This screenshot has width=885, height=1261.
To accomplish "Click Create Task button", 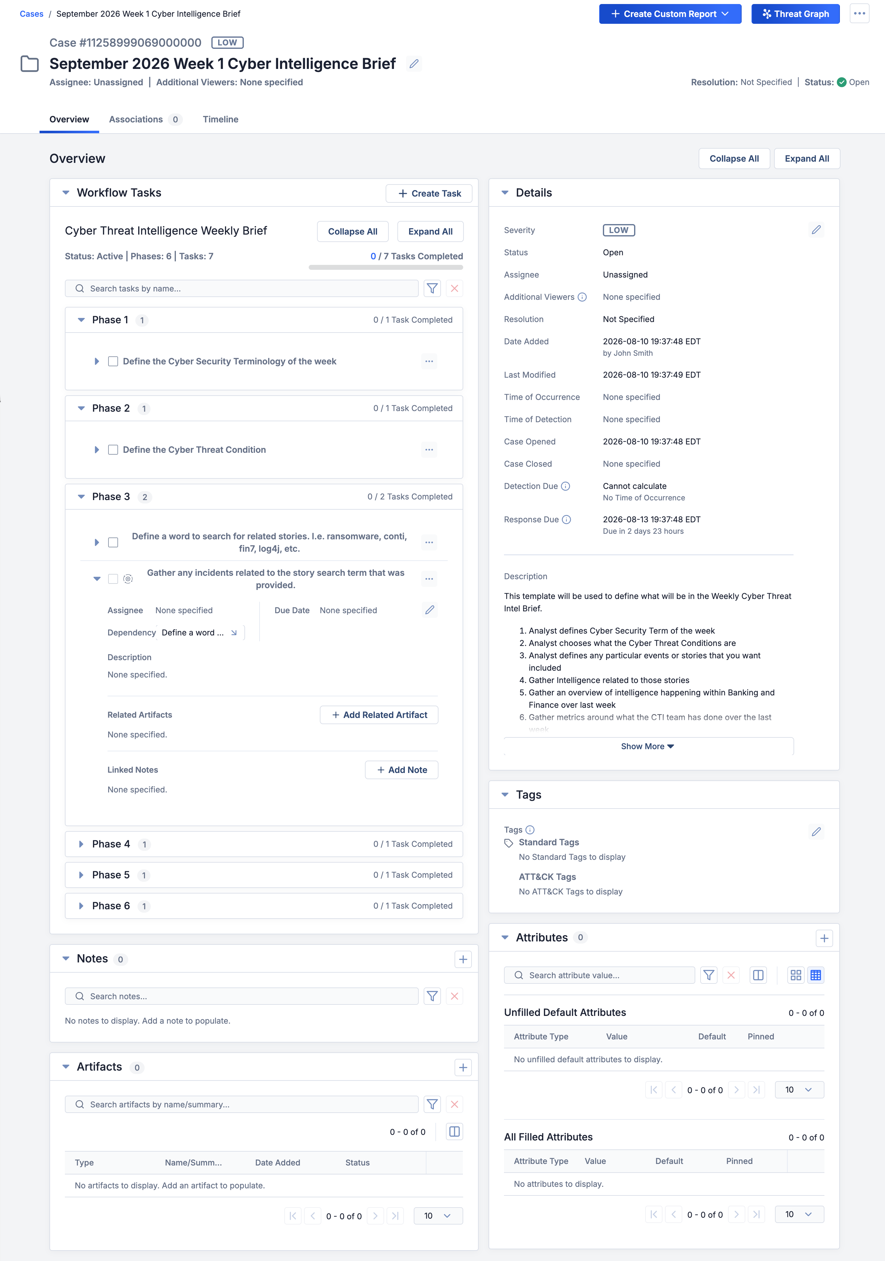I will [429, 193].
